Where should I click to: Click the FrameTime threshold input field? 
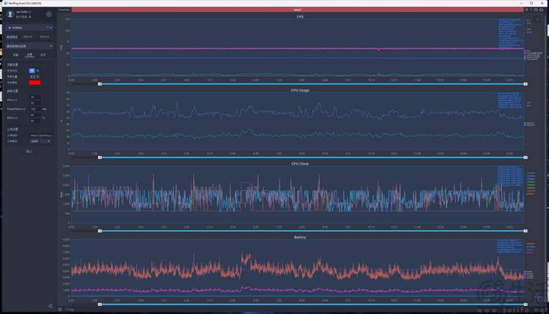35,109
